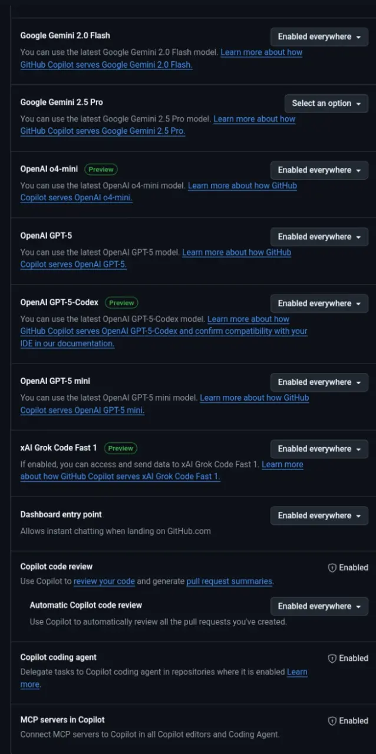
Task: Open OpenAI GPT-5 mini policy dropdown
Action: 319,382
